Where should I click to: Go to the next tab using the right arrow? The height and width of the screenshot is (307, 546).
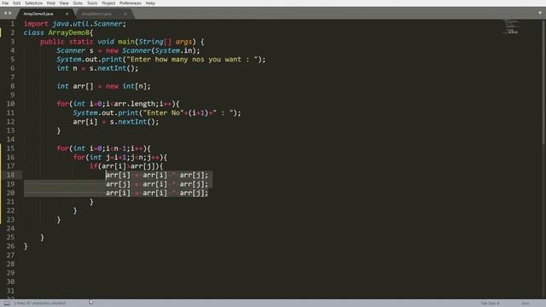[x=10, y=14]
